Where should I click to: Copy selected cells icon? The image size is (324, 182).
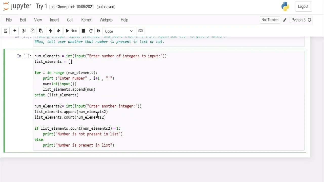pos(32,31)
